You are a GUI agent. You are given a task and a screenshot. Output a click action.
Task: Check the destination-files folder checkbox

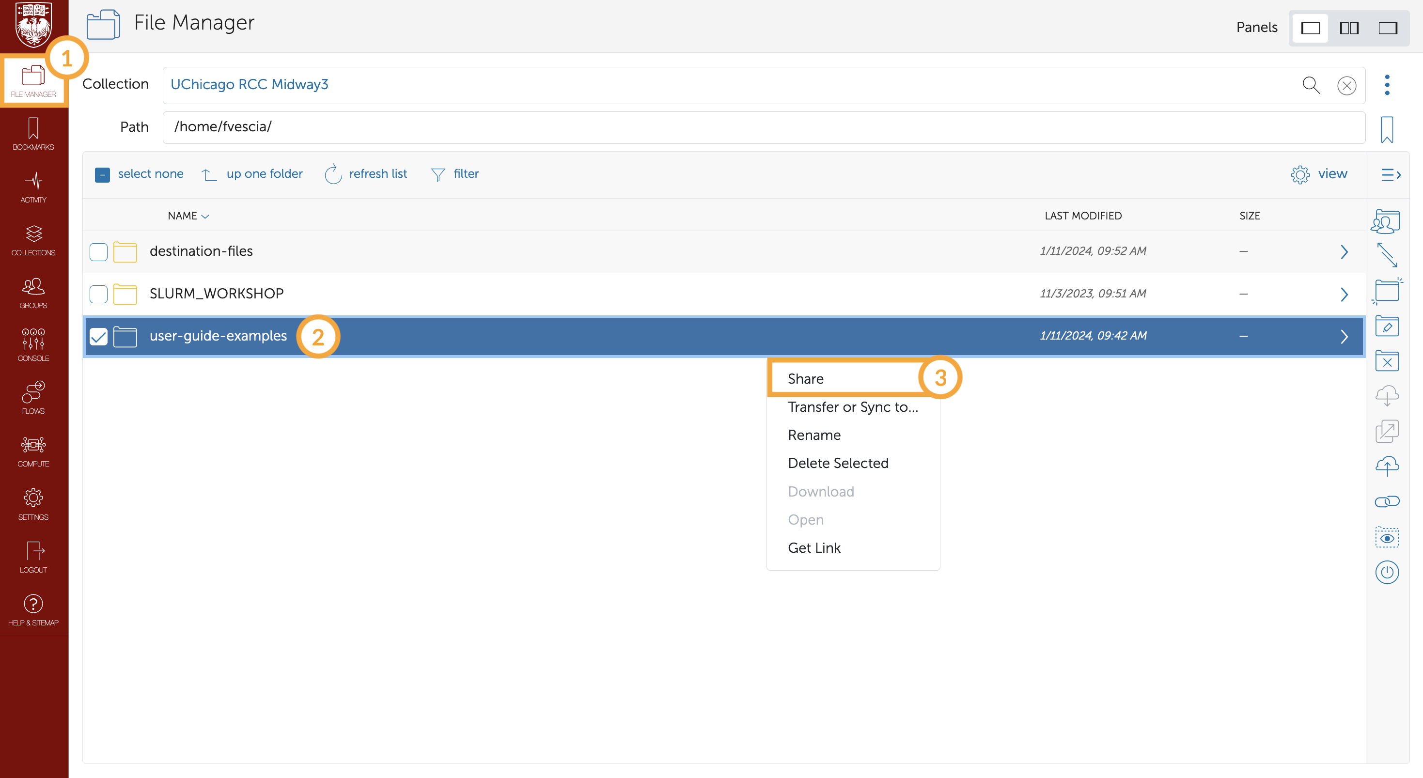coord(98,252)
